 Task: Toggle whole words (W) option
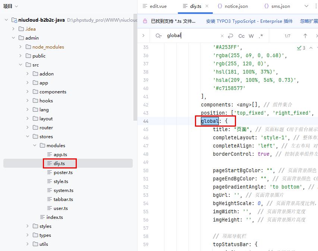(x=251, y=36)
